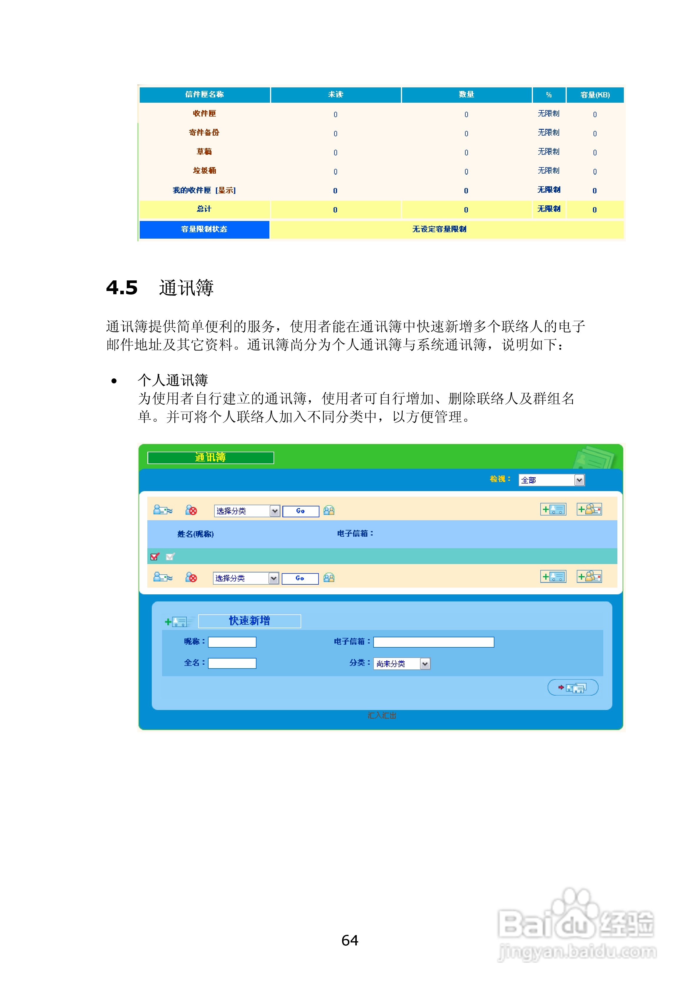Click the top delete-contact icon

coord(191,510)
